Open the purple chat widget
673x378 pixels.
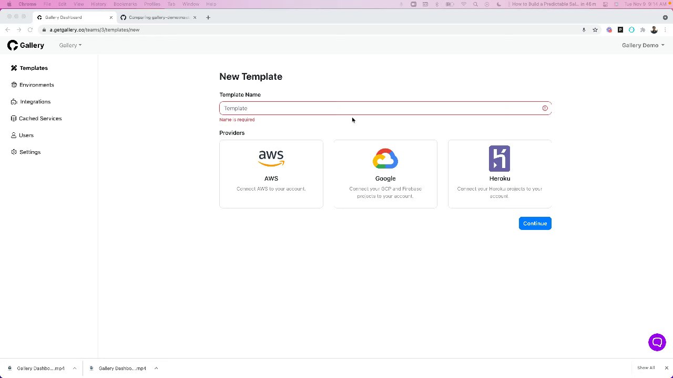pyautogui.click(x=657, y=342)
